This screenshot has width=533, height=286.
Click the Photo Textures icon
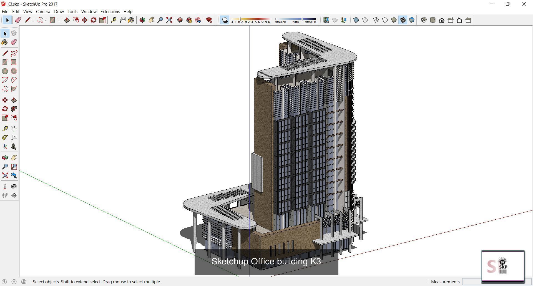(x=344, y=20)
